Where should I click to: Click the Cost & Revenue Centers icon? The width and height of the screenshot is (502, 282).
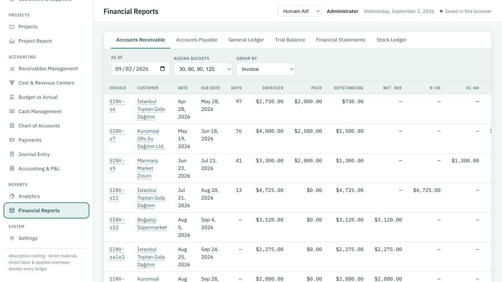tap(12, 83)
